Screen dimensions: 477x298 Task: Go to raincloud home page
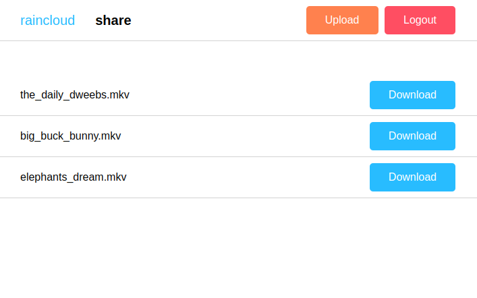[47, 20]
